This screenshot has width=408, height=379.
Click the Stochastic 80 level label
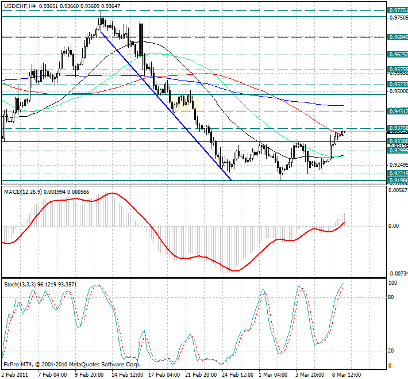coord(391,297)
